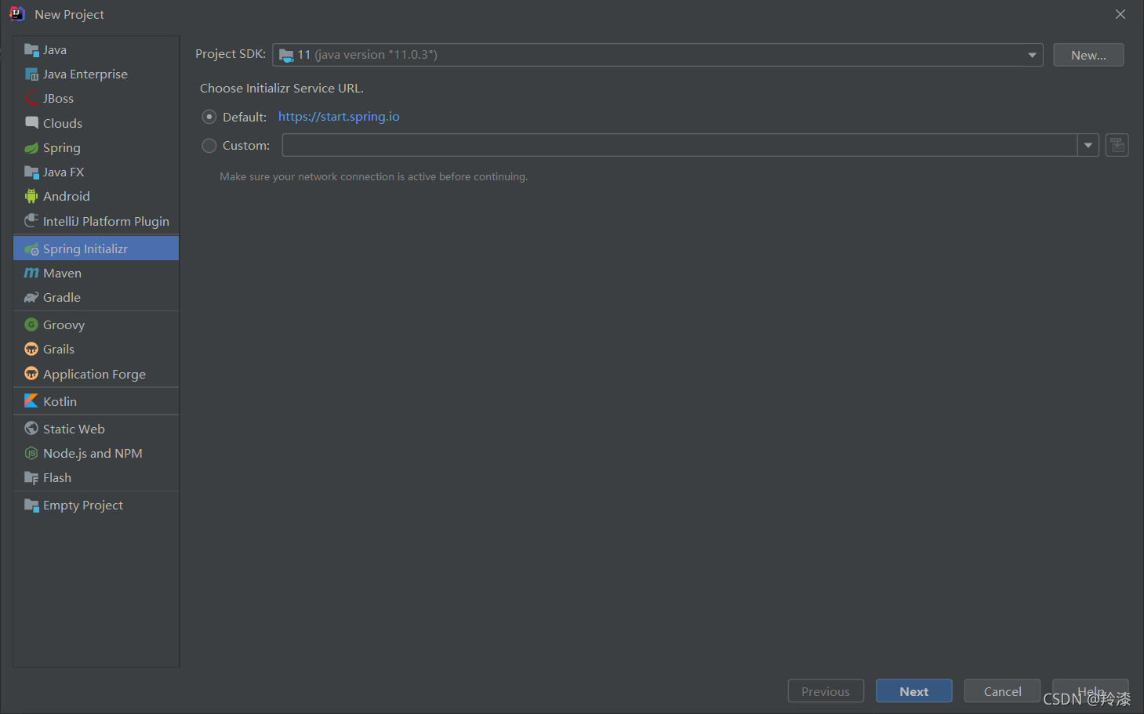
Task: Click the IntelliJ logo in title bar
Action: coord(16,14)
